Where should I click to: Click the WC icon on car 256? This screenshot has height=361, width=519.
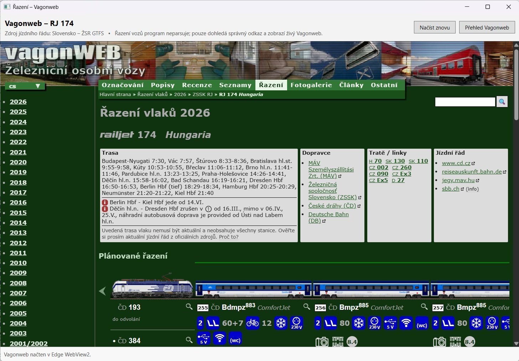click(x=422, y=323)
